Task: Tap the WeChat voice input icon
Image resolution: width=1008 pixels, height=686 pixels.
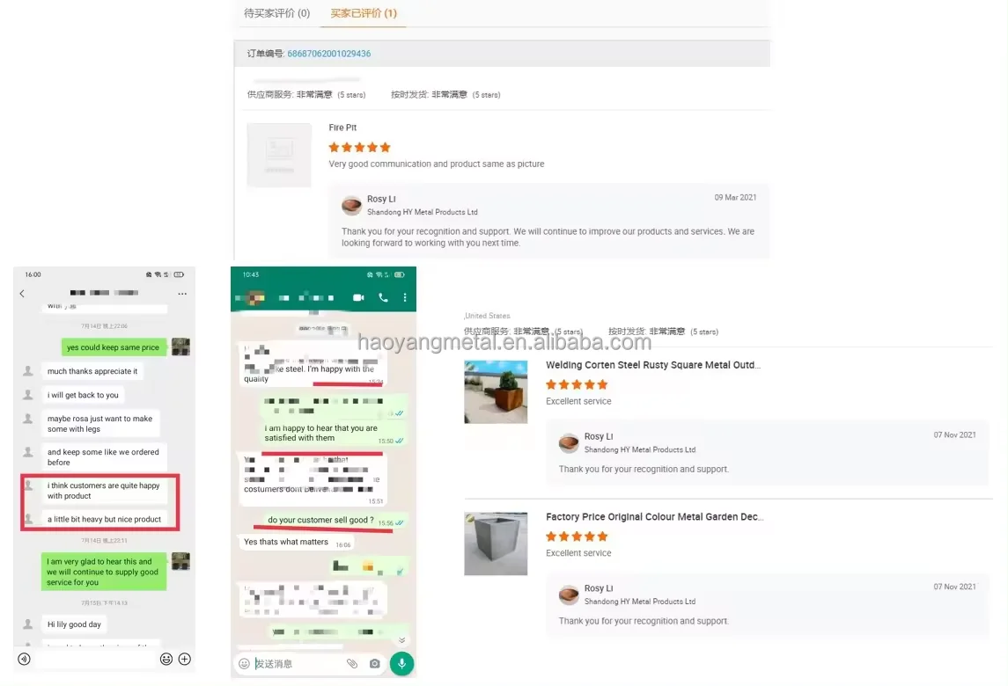Action: click(x=25, y=659)
